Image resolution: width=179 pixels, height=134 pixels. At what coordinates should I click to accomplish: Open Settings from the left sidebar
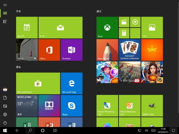click(x=5, y=114)
